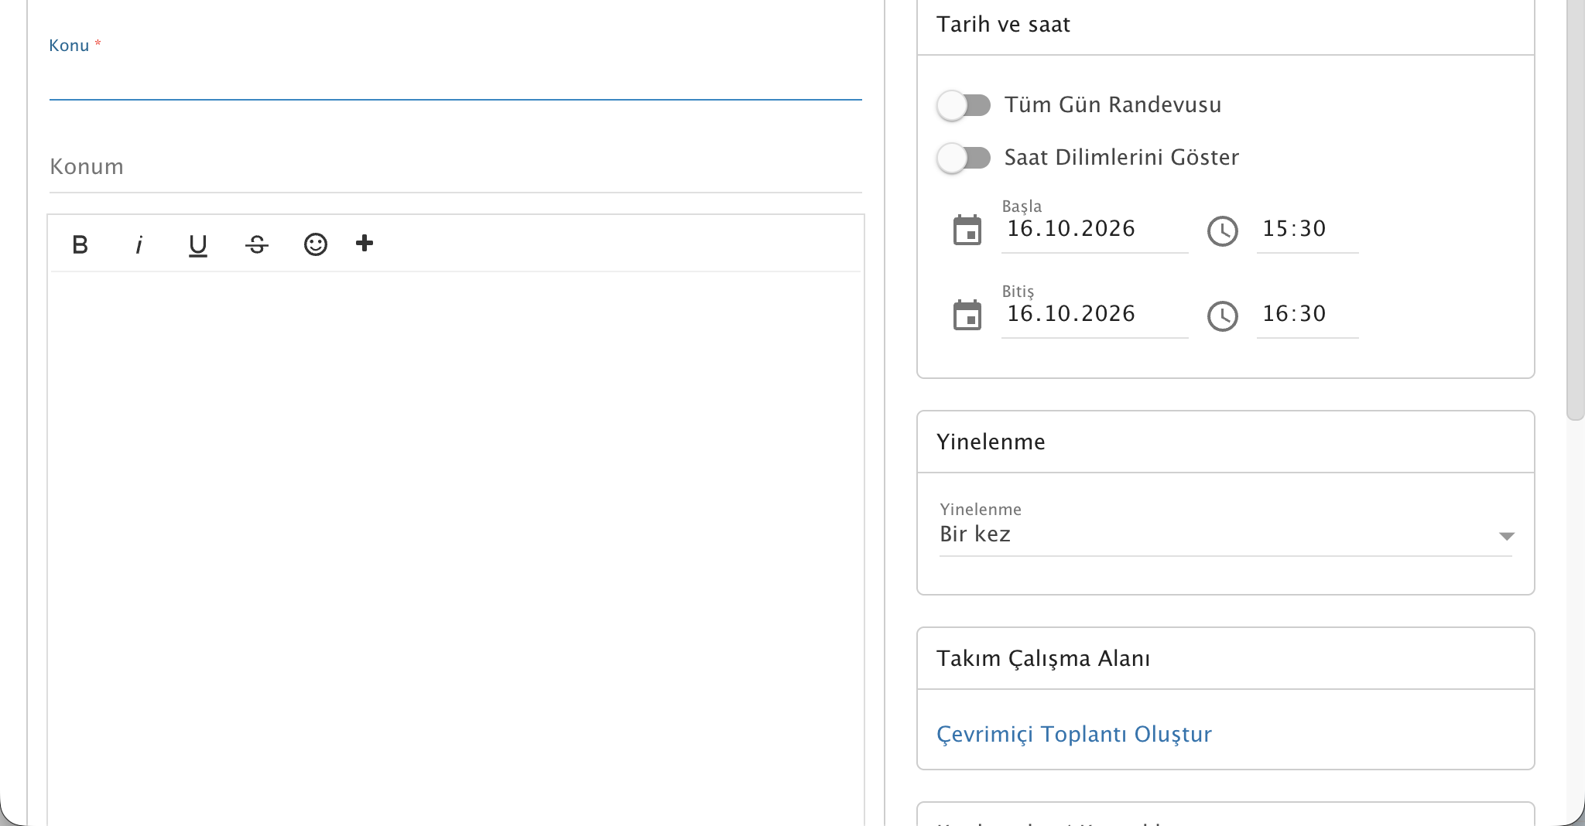Open the clock picker for start time 15:30
Screen dimensions: 1585x826
point(1223,231)
